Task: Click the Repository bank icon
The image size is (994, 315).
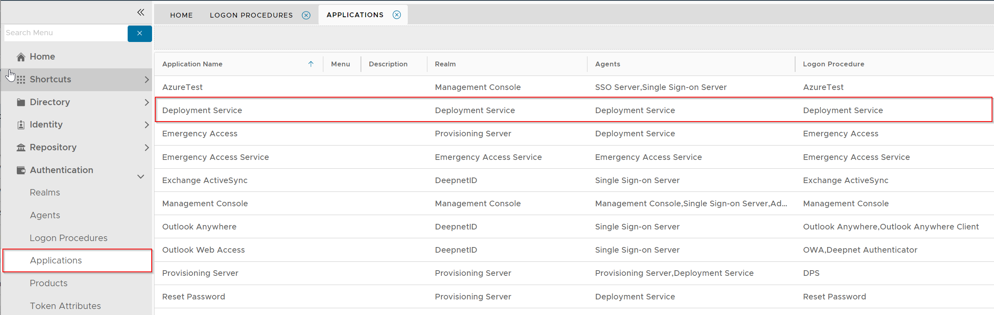Action: click(x=21, y=148)
